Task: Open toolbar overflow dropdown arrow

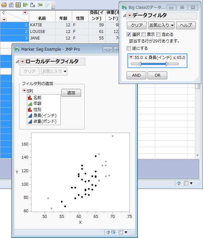Action: 53,7
